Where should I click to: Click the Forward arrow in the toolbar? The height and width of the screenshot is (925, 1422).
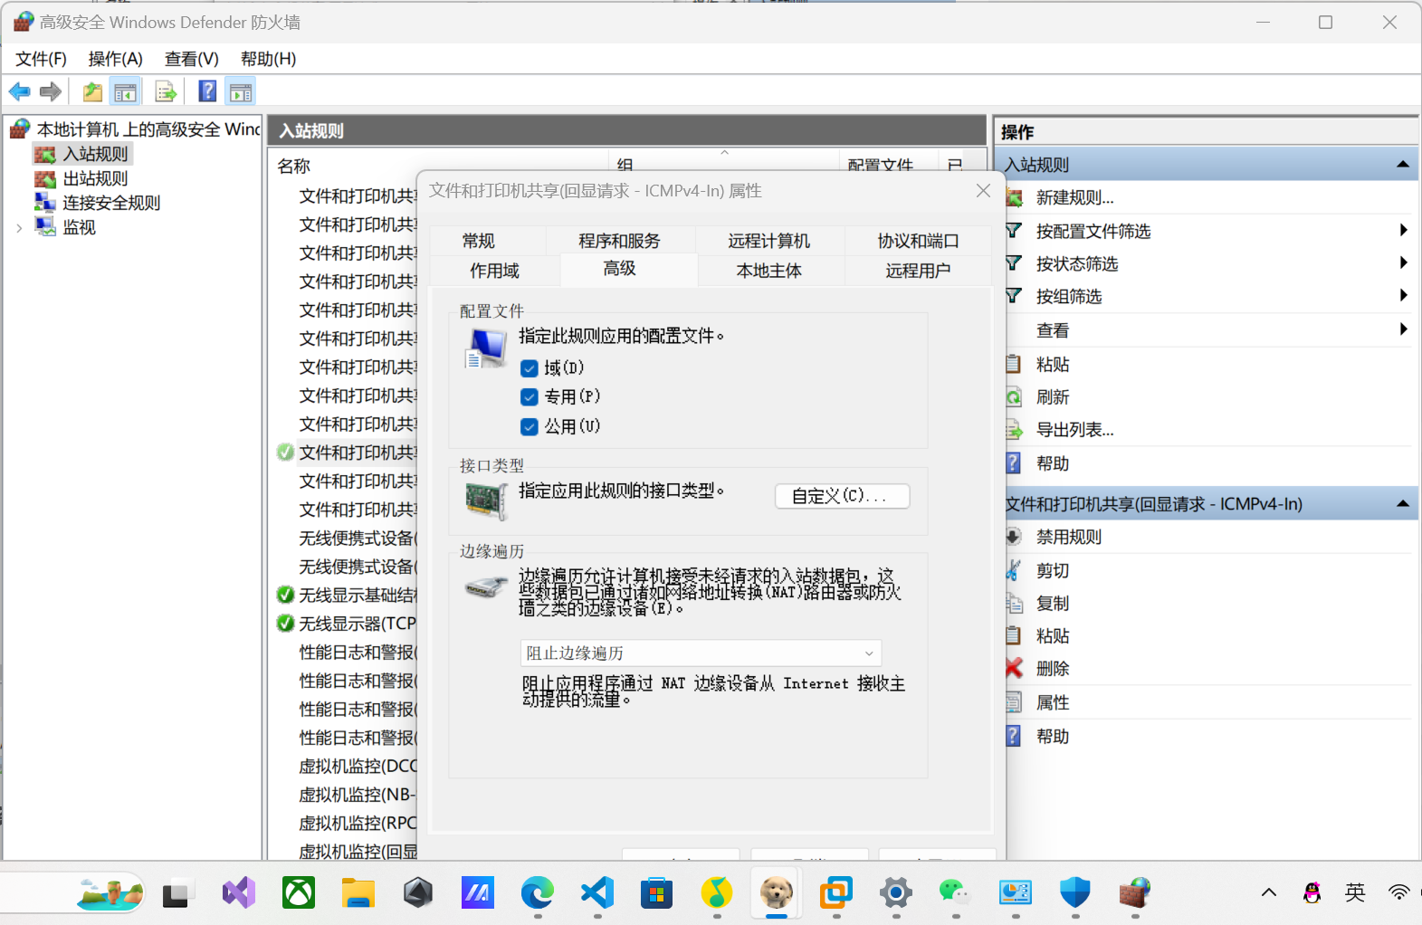click(51, 91)
